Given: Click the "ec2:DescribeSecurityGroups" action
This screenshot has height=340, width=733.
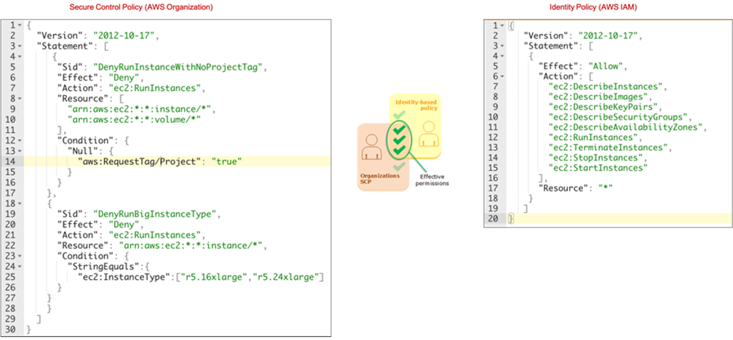Looking at the screenshot, I should (x=620, y=117).
